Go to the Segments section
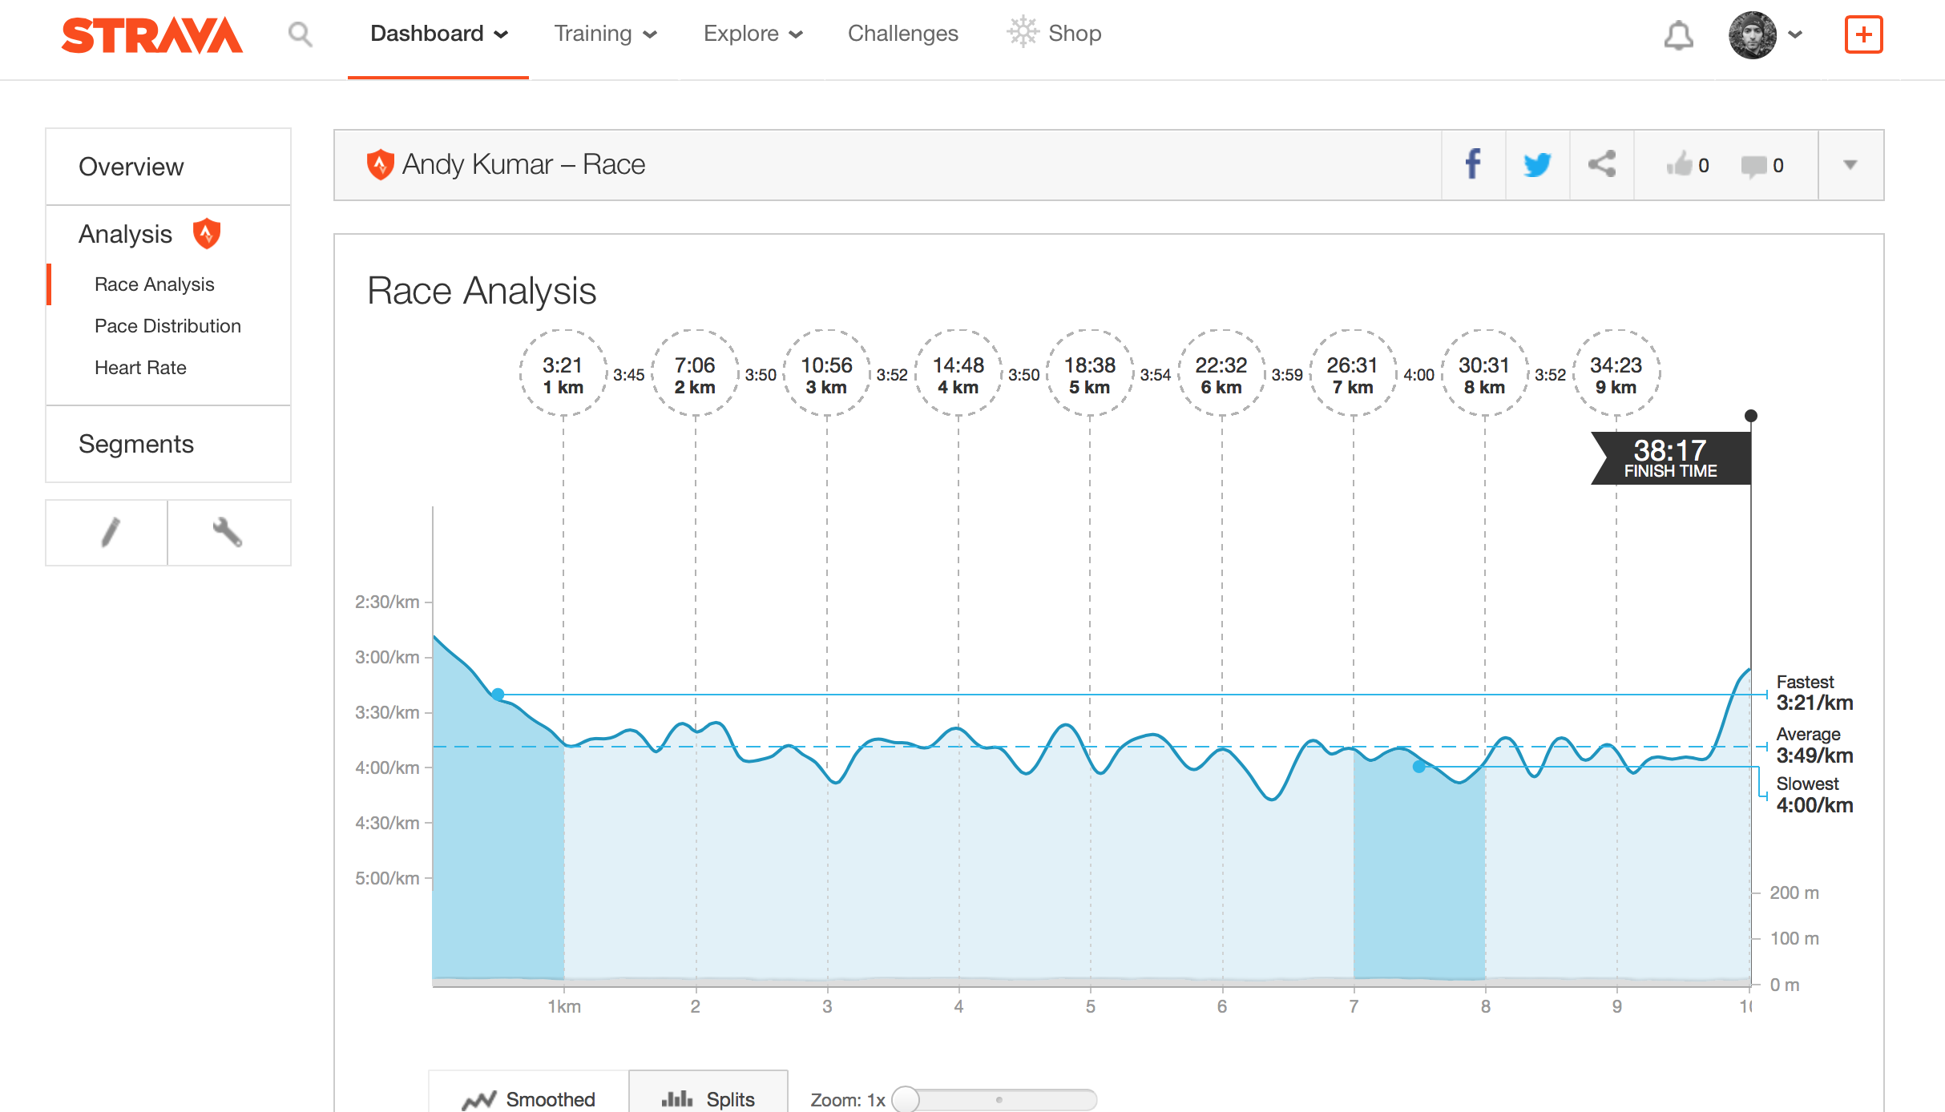The width and height of the screenshot is (1945, 1112). [136, 444]
